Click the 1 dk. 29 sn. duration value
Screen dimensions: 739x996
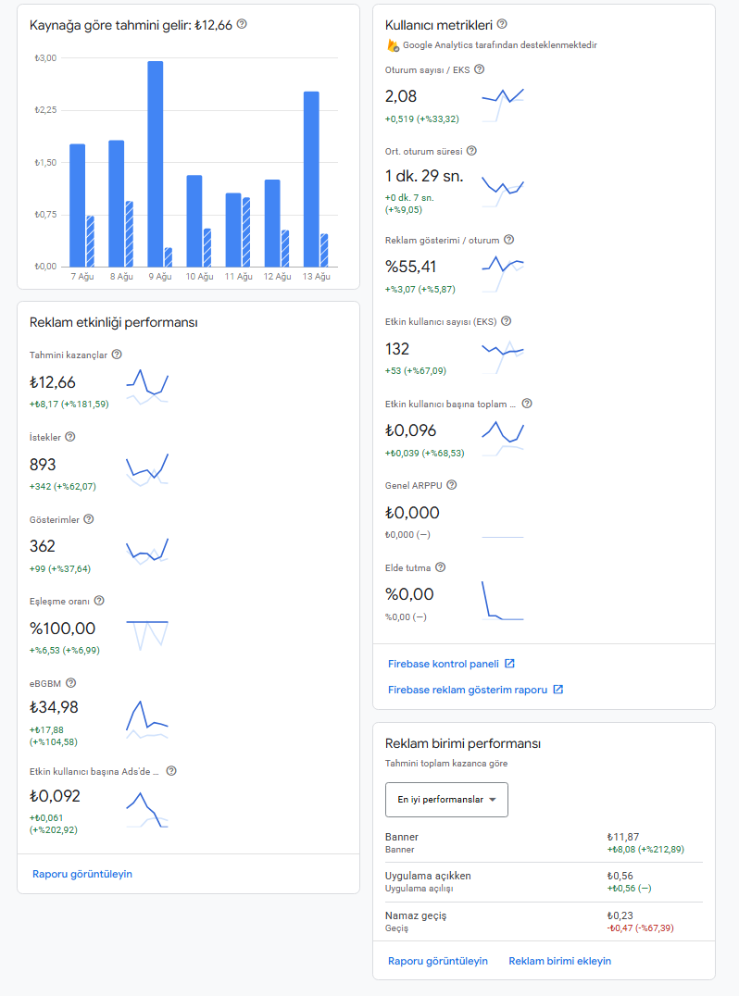point(424,176)
